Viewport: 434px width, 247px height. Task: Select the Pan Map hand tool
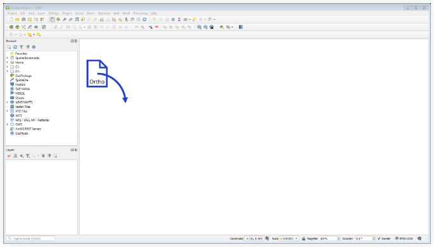[52, 19]
